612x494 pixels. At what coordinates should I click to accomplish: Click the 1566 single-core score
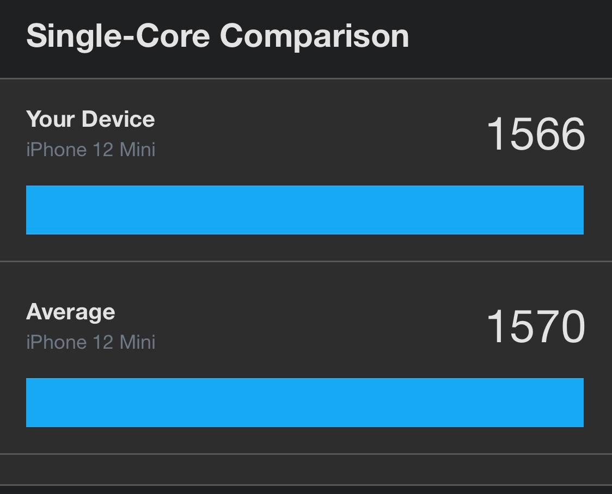[x=535, y=134]
